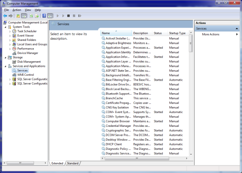Viewport: 242px width, 173px height.
Task: Select the Desktop Window Manager service row
Action: click(145, 139)
